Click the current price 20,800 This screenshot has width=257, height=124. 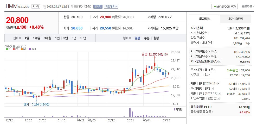(x=17, y=20)
